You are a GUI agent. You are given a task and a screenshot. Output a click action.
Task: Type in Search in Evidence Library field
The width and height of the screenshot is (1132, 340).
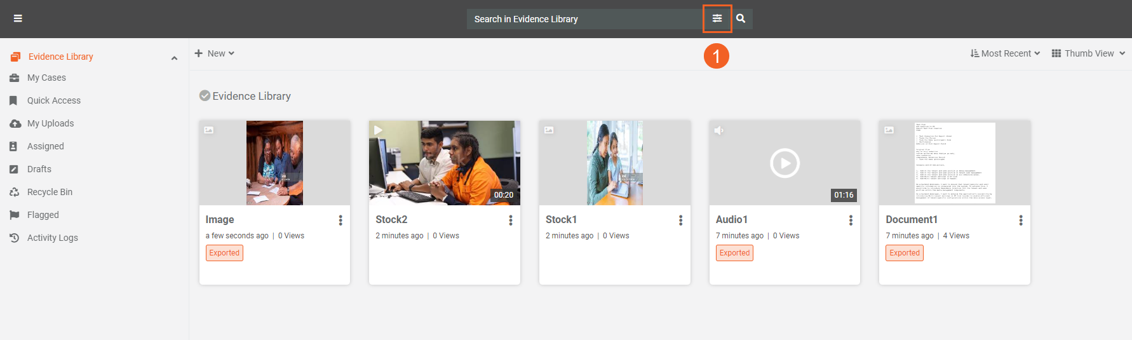pyautogui.click(x=583, y=19)
